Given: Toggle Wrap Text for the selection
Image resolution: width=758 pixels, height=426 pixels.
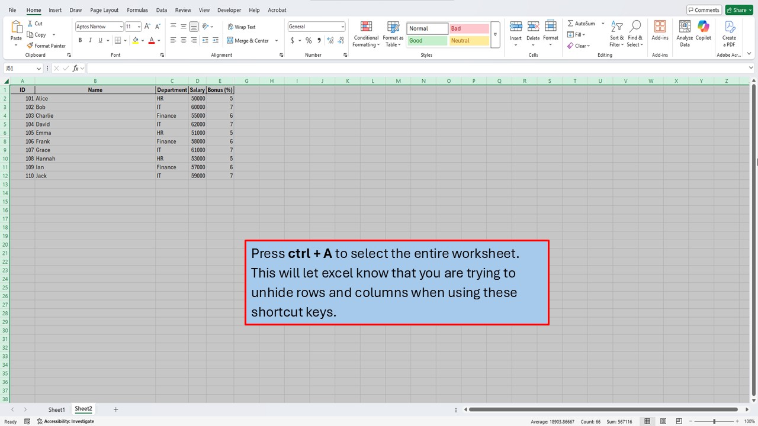Looking at the screenshot, I should [243, 27].
